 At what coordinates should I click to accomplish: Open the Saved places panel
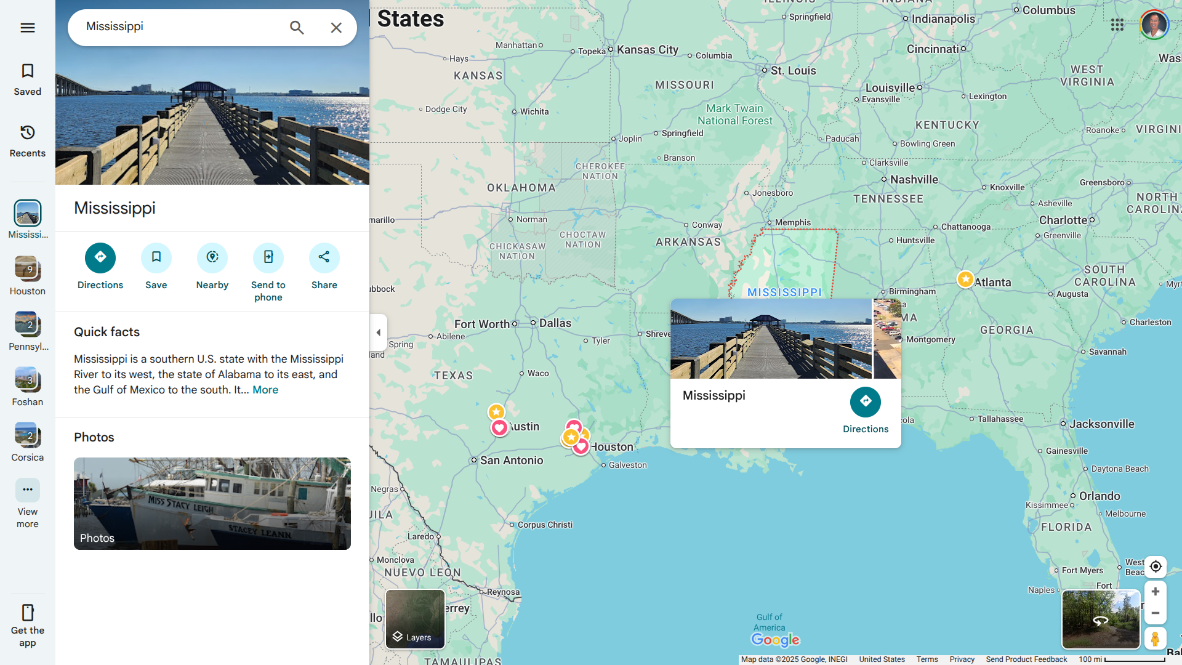click(x=28, y=79)
